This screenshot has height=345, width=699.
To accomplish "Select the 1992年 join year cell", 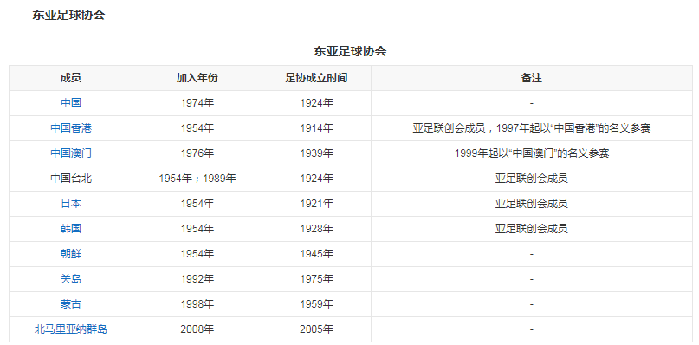I will [x=197, y=279].
